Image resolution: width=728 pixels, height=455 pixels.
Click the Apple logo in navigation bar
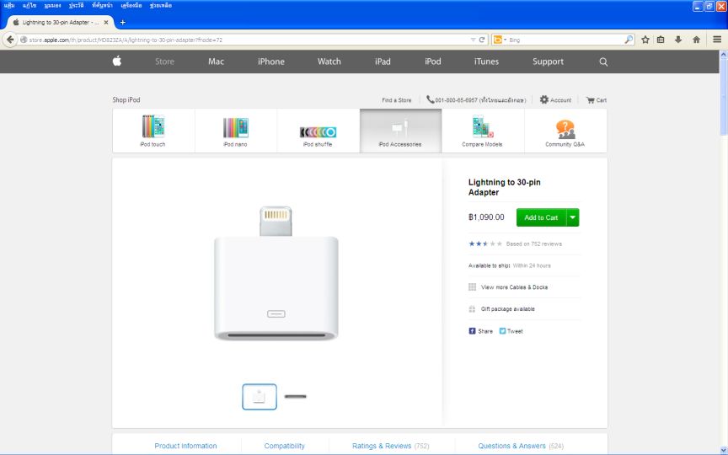coord(117,61)
